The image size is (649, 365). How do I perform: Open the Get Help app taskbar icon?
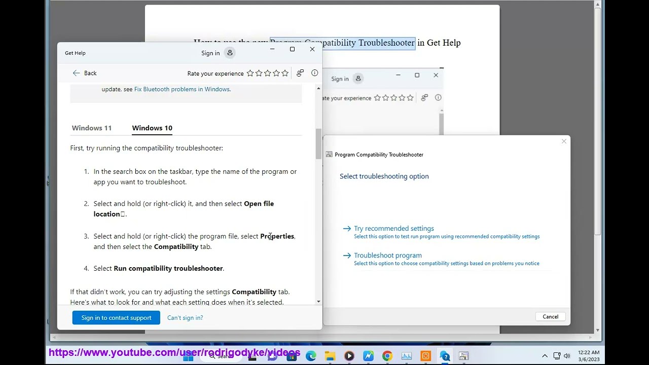[445, 356]
